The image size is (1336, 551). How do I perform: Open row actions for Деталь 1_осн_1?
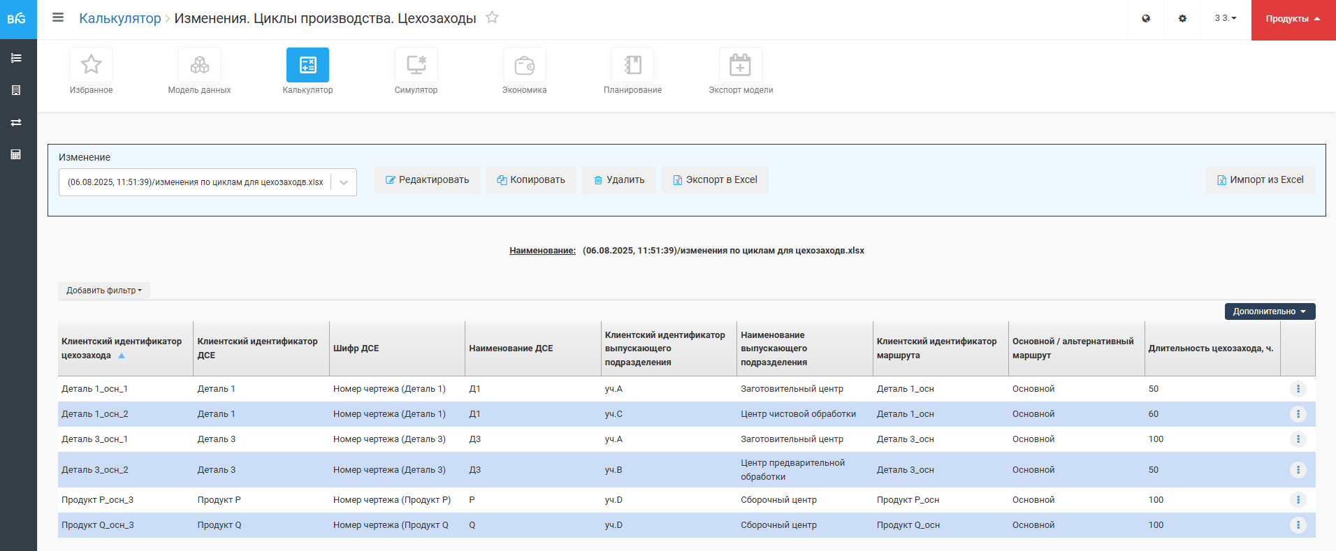coord(1298,389)
